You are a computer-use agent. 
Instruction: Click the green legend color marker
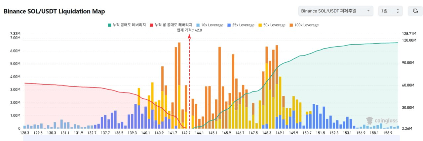pos(109,25)
